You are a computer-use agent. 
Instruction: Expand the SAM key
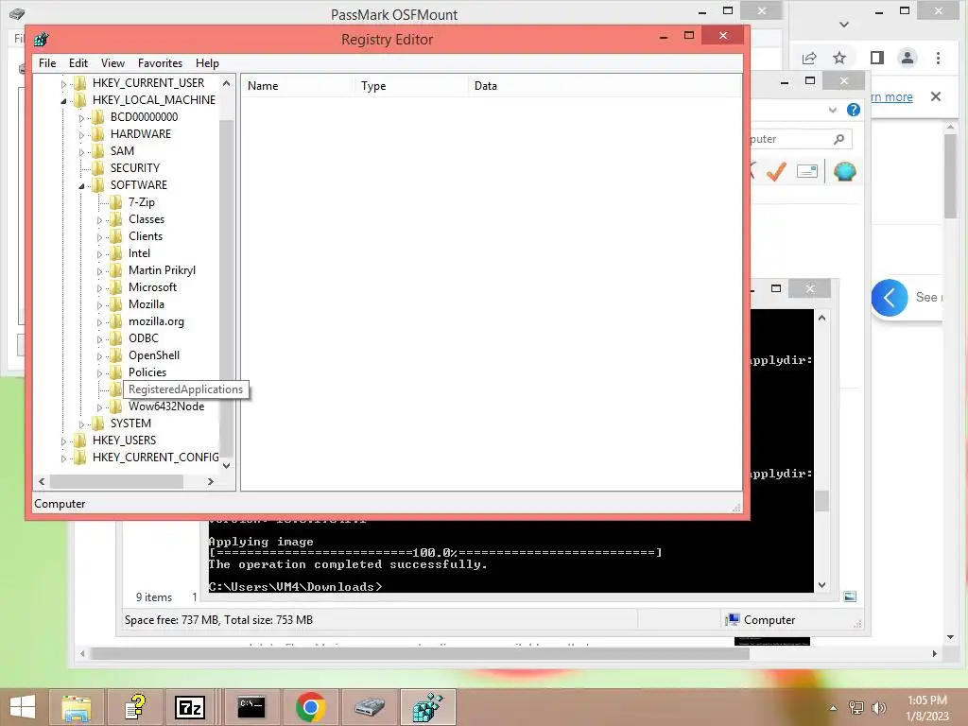[x=81, y=151]
